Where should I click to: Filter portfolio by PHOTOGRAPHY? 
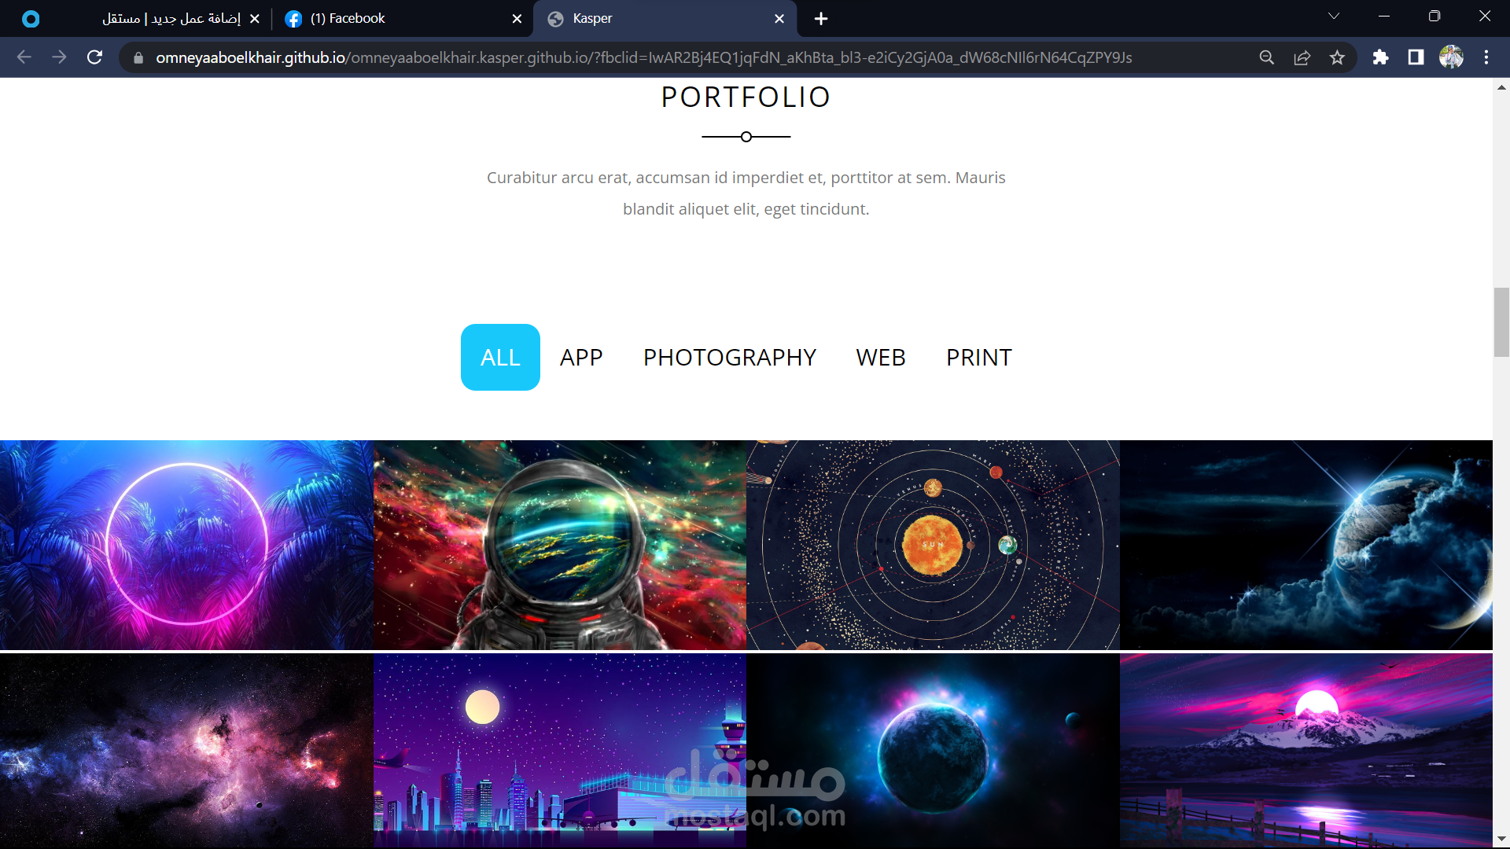point(730,357)
